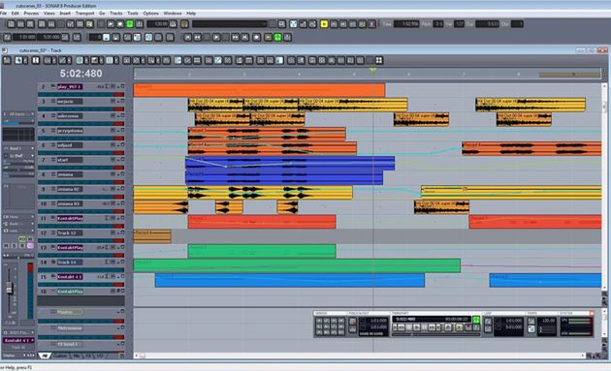Maximize the play_VST 1 track strip
The width and height of the screenshot is (611, 371).
pyautogui.click(x=123, y=86)
